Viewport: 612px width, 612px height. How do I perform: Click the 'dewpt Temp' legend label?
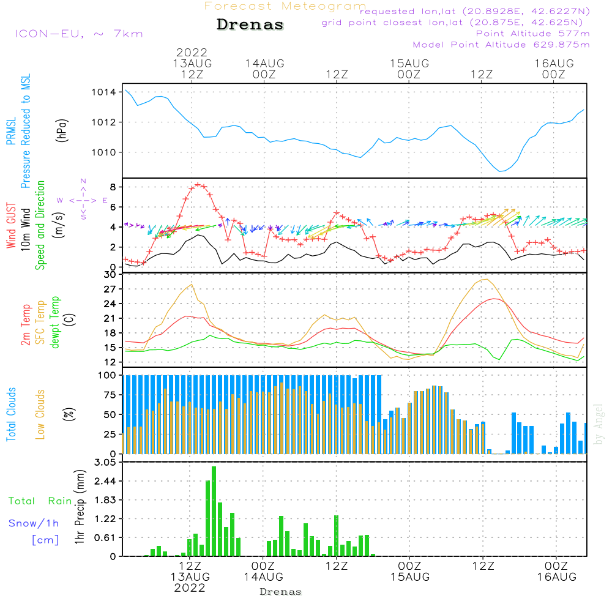pyautogui.click(x=54, y=322)
